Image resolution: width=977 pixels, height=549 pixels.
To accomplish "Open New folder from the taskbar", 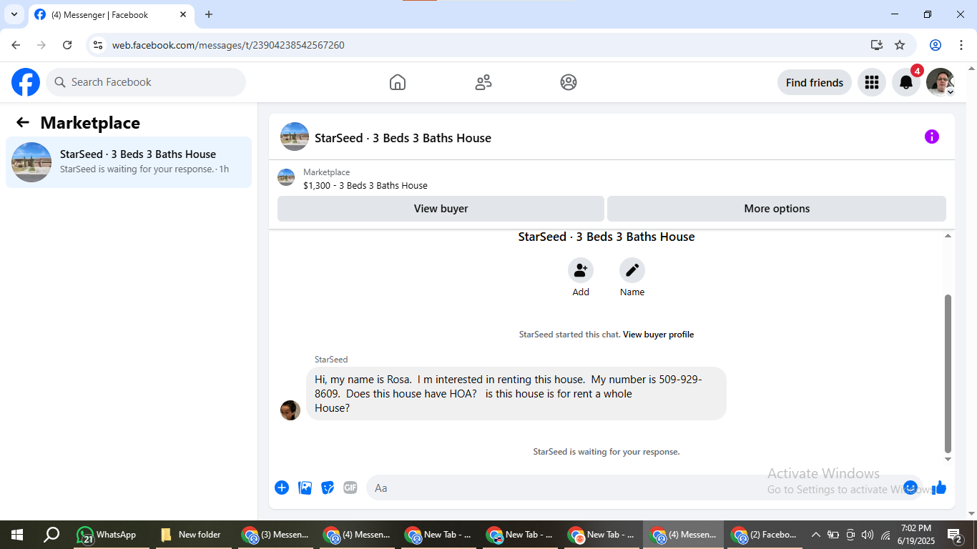I will [x=191, y=535].
